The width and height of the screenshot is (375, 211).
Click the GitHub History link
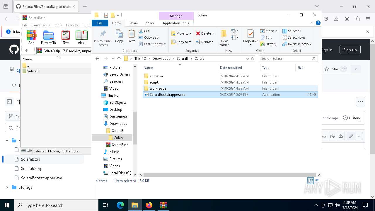point(352,118)
